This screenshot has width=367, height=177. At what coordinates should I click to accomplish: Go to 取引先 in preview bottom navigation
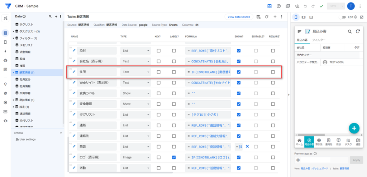pyautogui.click(x=319, y=142)
